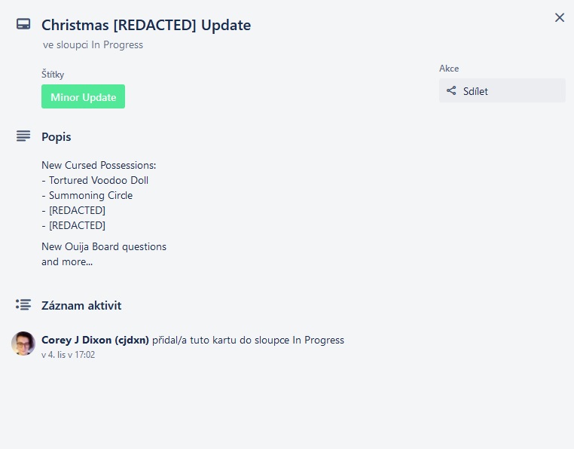The height and width of the screenshot is (449, 574).
Task: Click the Tortured Voodoo Doll line
Action: [99, 181]
